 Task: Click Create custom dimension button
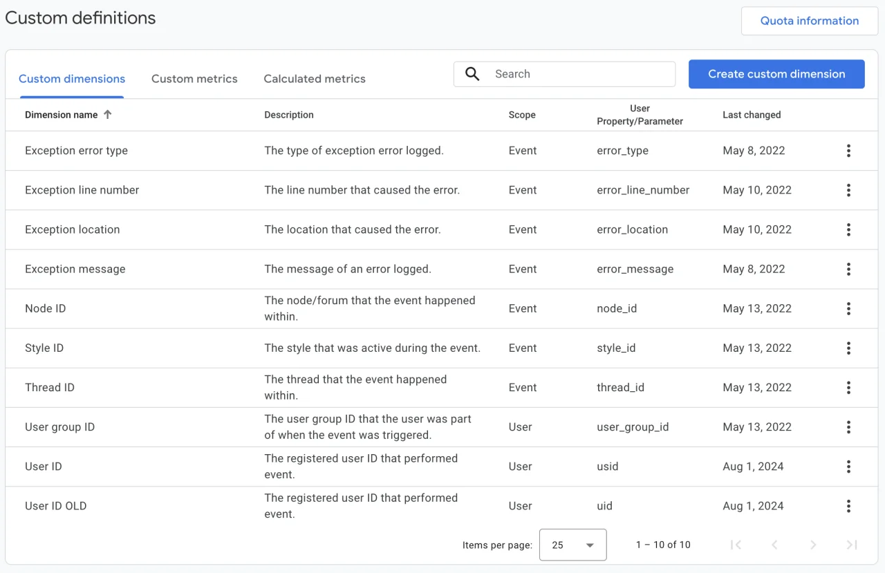776,74
